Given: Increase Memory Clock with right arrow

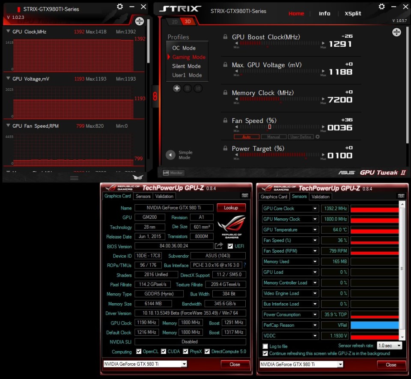Looking at the screenshot, I should (323, 99).
